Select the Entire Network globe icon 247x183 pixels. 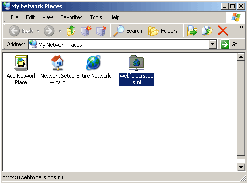click(94, 63)
